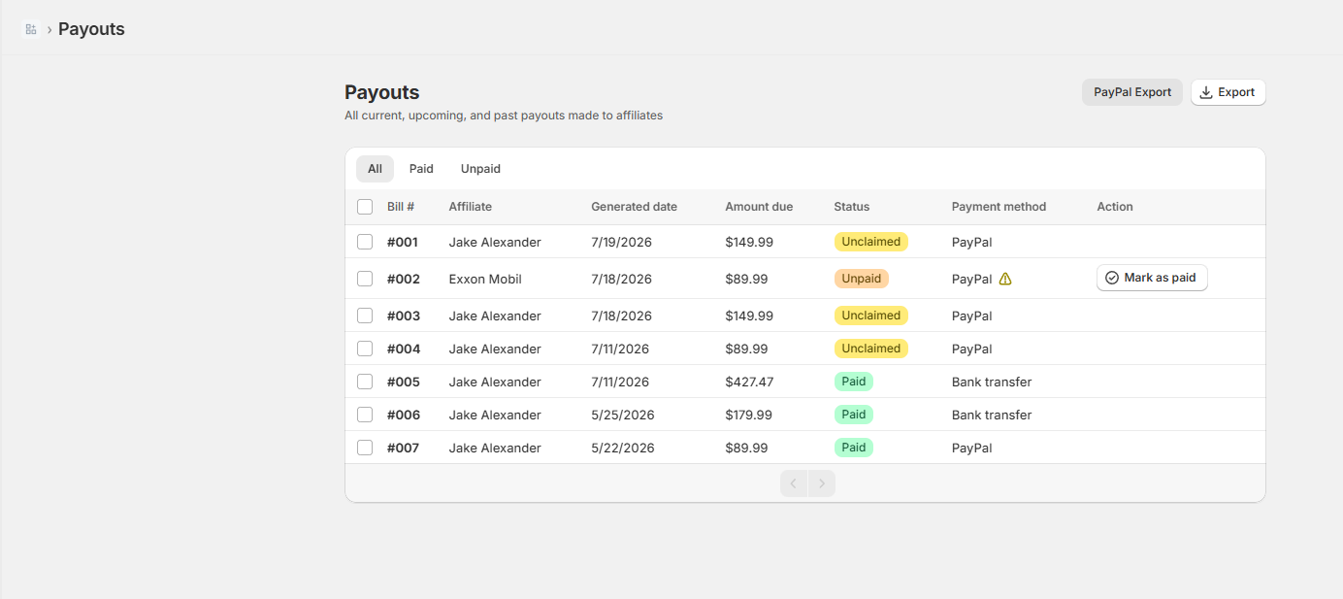Image resolution: width=1343 pixels, height=599 pixels.
Task: Click the Unclaimed badge on bill #004
Action: tap(871, 349)
